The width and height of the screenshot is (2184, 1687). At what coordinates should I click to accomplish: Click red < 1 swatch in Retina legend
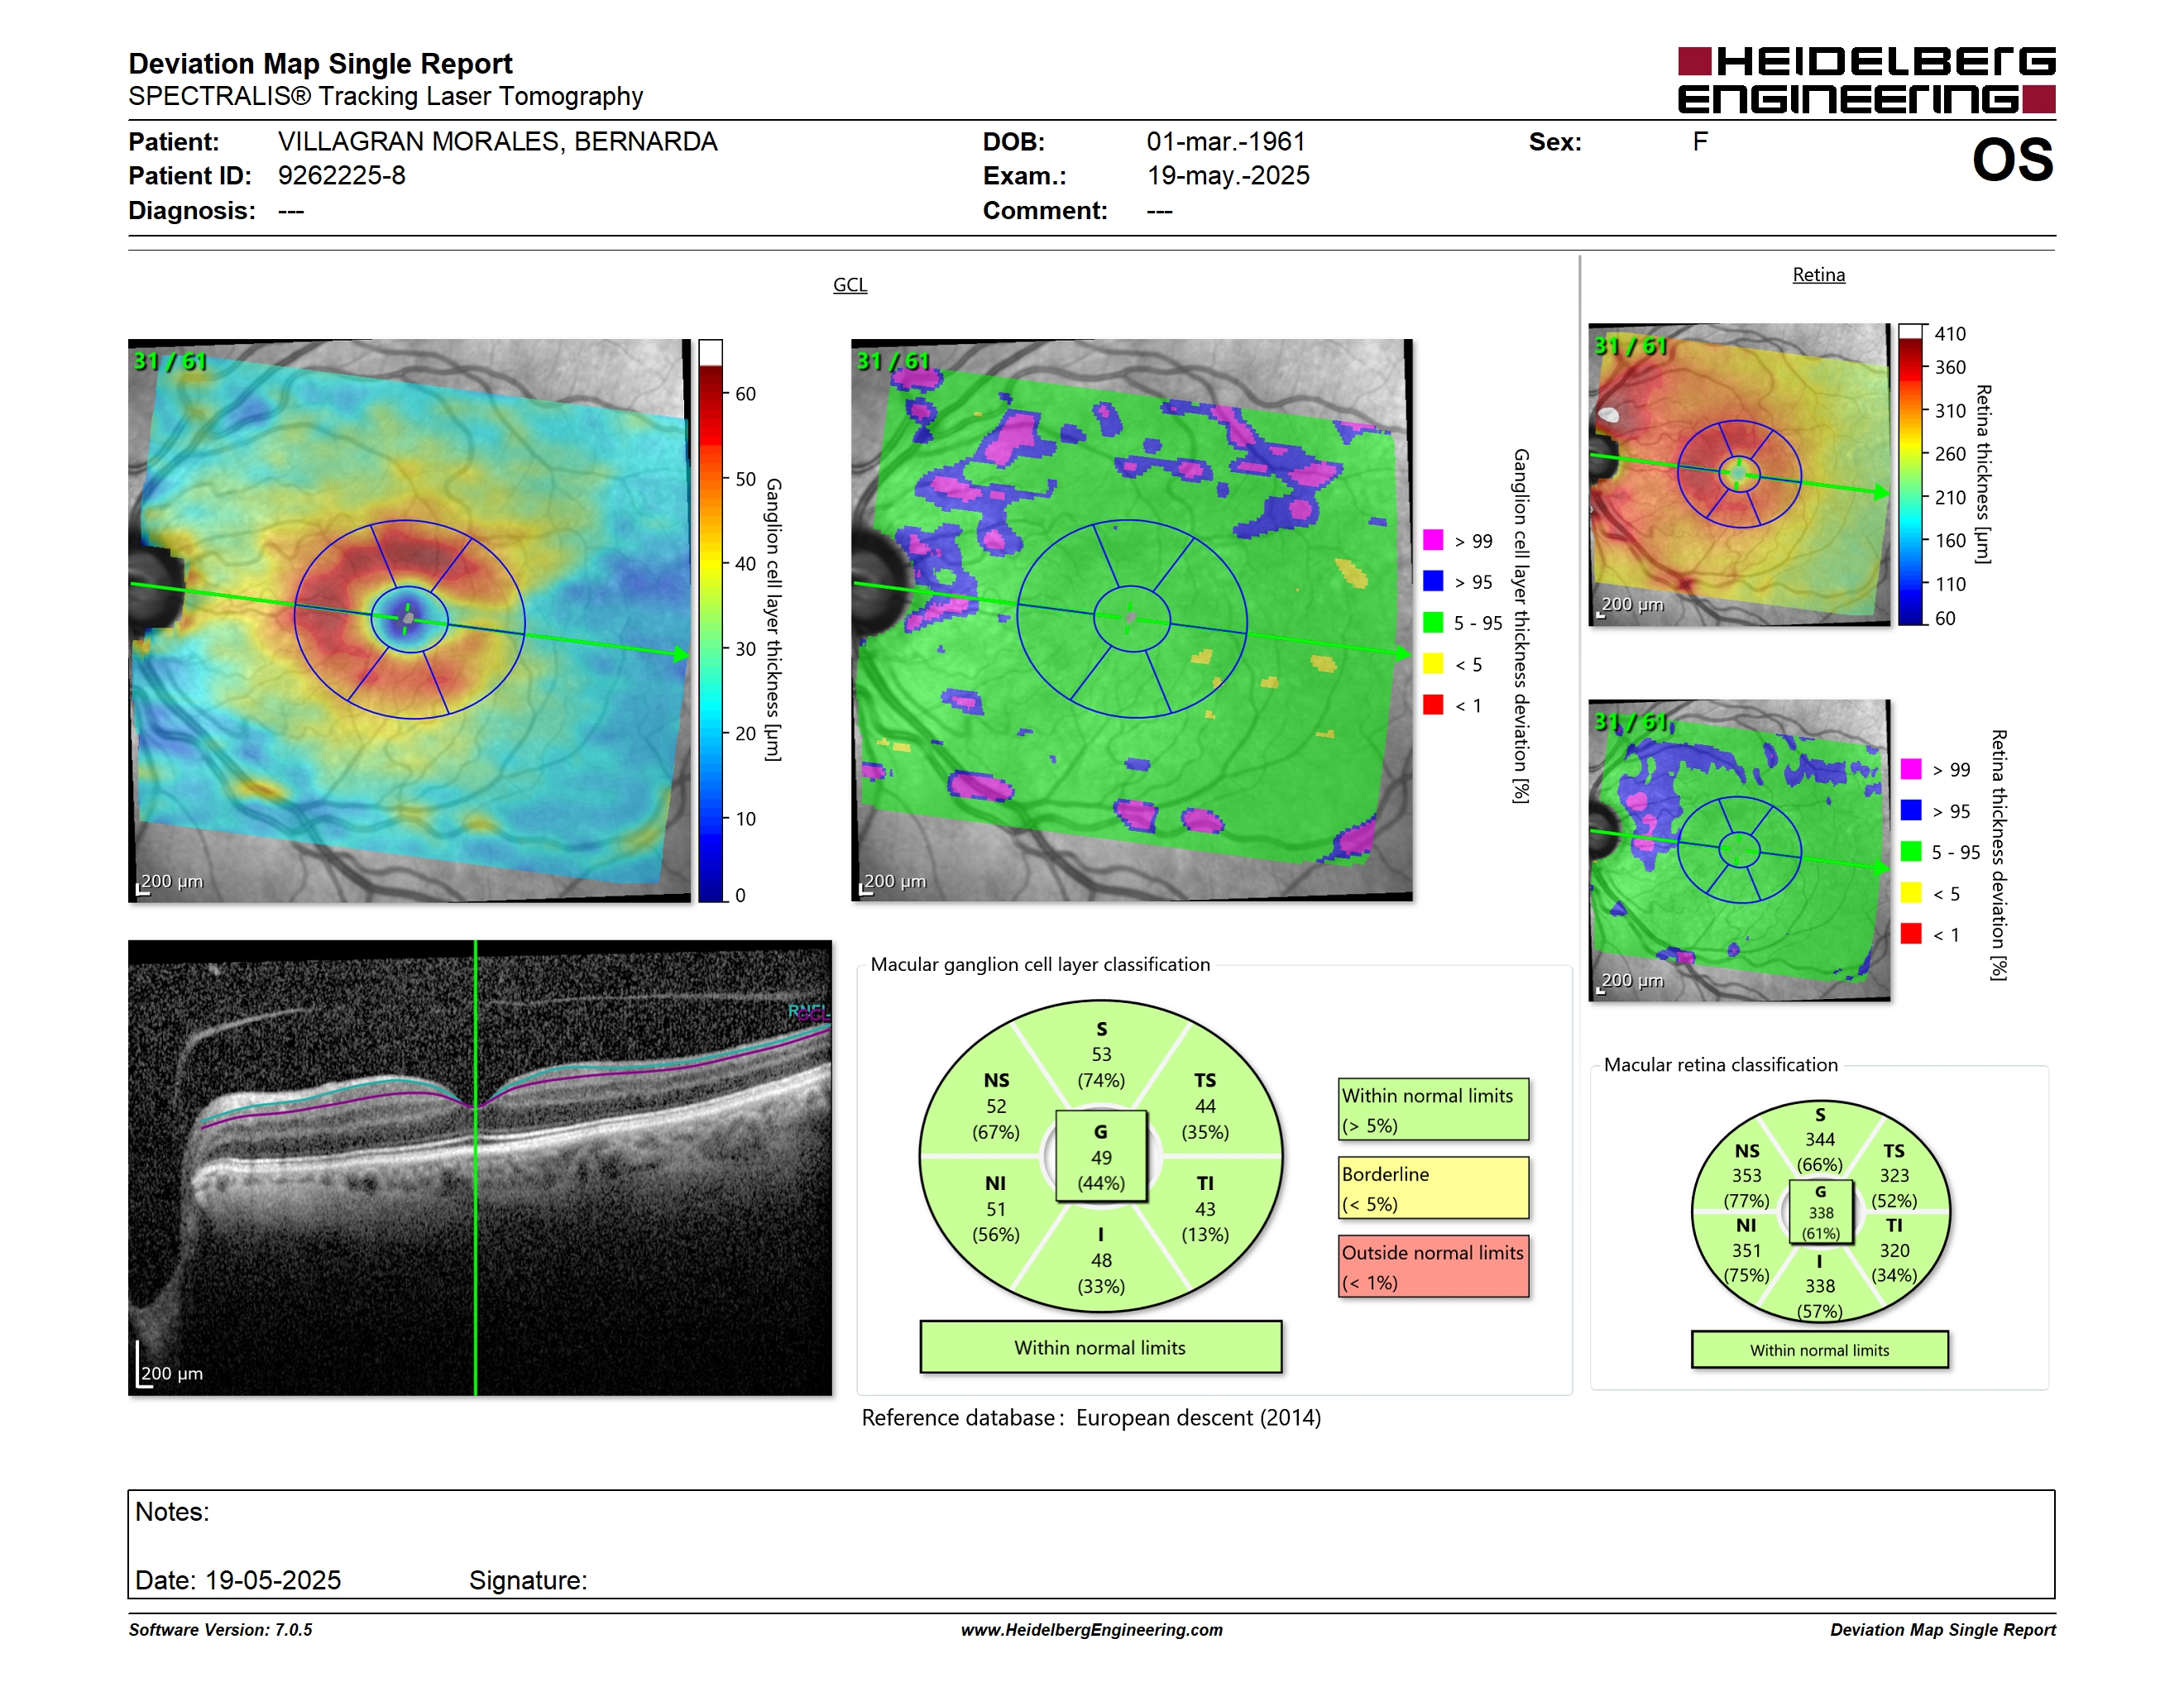[x=1911, y=934]
